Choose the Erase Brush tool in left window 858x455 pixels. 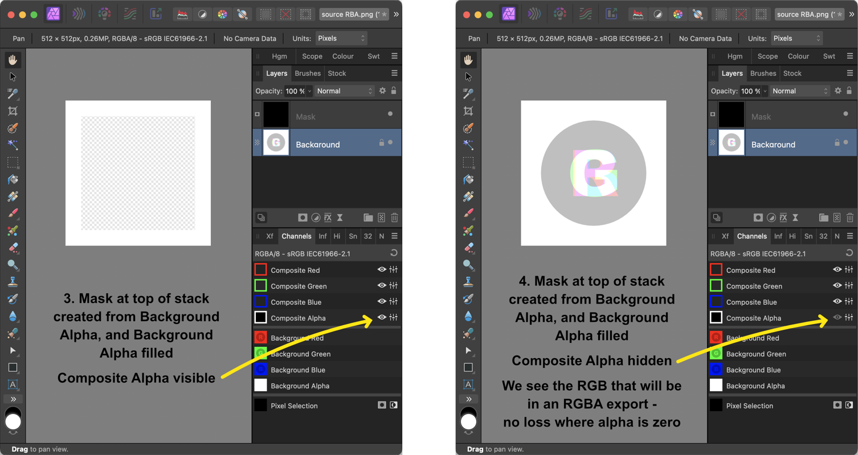(x=13, y=248)
